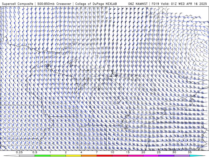Viewport: 209px width, 157px height.
Task: Click the '7' color scale label
Action: pyautogui.click(x=97, y=152)
